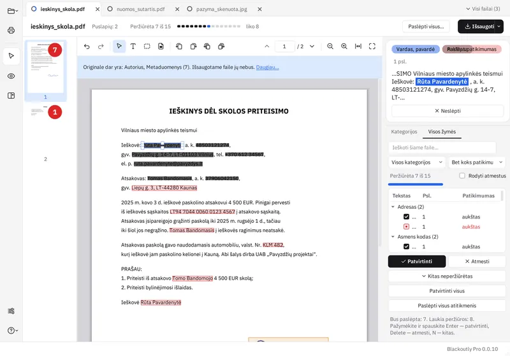Click the Paslėpti visus... button
The width and height of the screenshot is (510, 356).
coord(426,27)
